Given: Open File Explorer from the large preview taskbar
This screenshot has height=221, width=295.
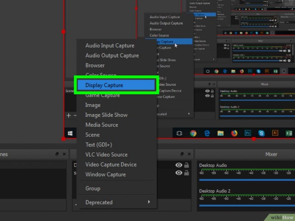Looking at the screenshot, I should coord(220,133).
